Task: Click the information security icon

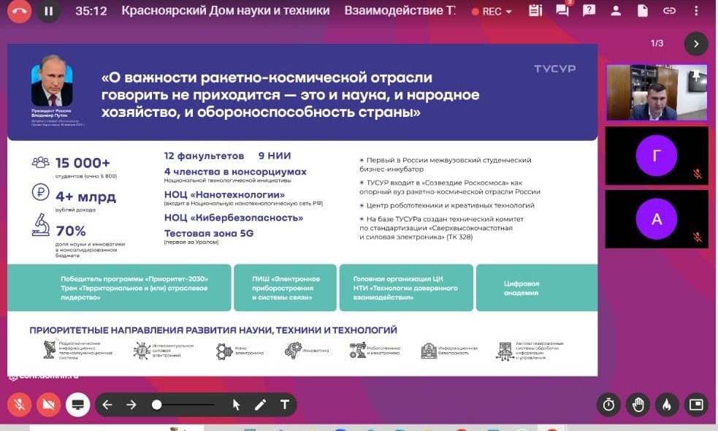Action: [x=429, y=351]
